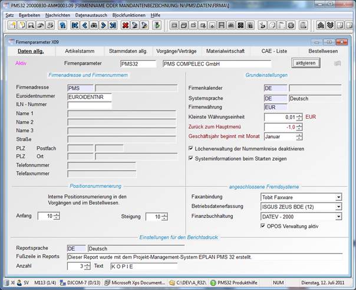
Task: Click the red X delete icon
Action: [126, 25]
